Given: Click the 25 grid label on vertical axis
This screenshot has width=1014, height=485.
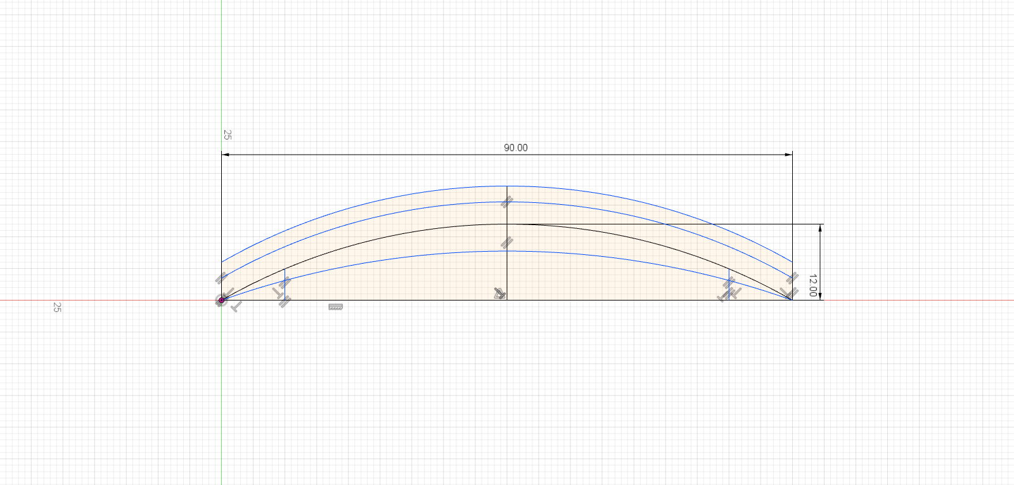Looking at the screenshot, I should 228,135.
